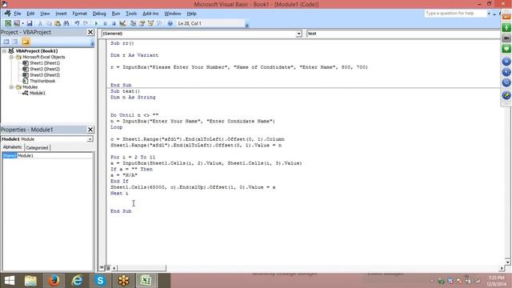Open the Insert menu
512x288 pixels.
point(61,14)
